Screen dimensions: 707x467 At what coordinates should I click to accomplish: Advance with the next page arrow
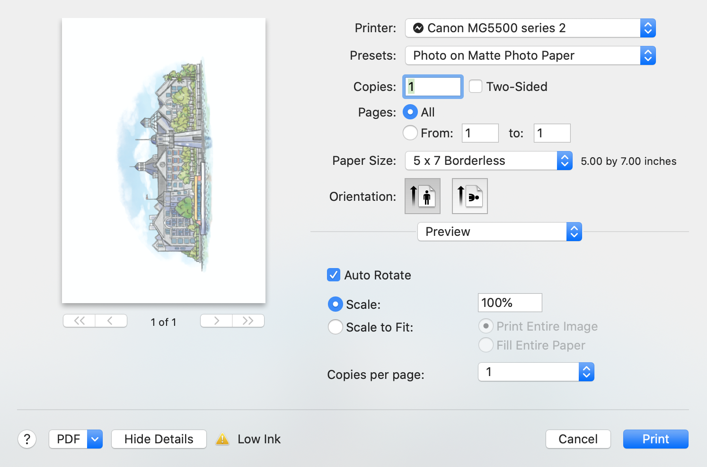coord(216,321)
